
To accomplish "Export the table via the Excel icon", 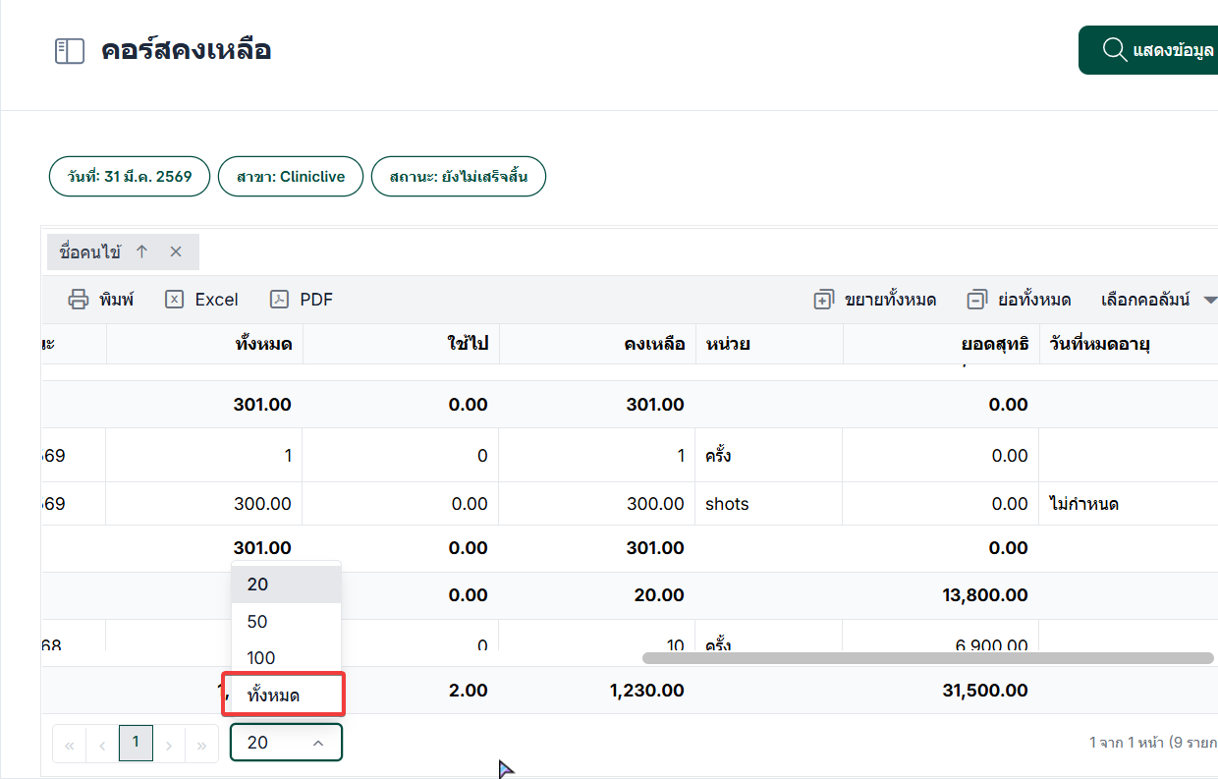I will (x=175, y=300).
